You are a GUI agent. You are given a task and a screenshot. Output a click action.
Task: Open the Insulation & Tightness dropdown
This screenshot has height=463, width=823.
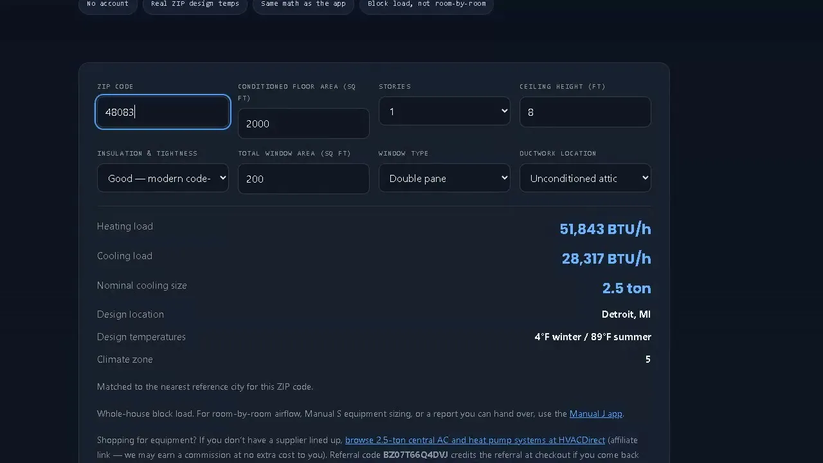[163, 178]
